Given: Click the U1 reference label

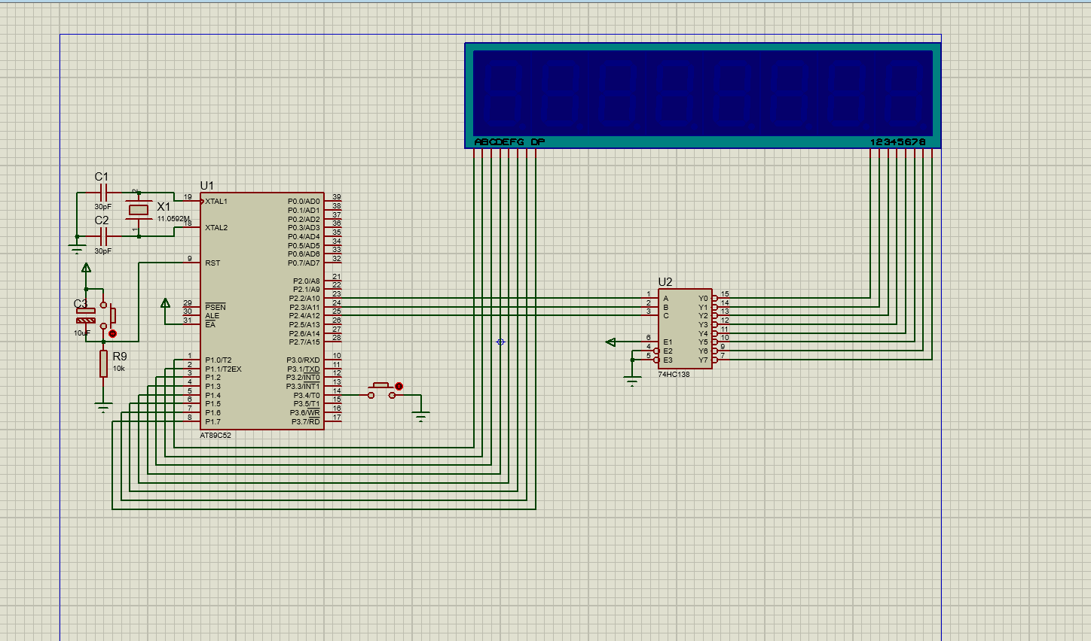Looking at the screenshot, I should coord(206,185).
